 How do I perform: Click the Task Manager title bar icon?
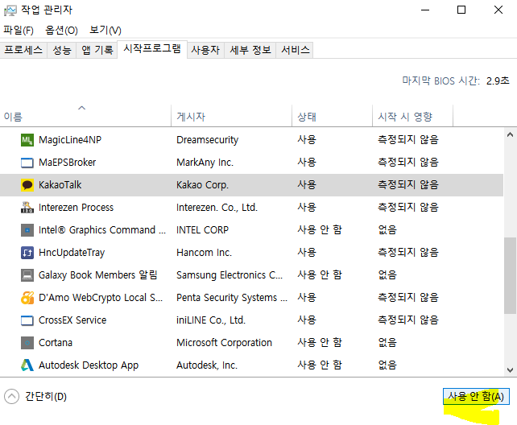click(x=10, y=10)
